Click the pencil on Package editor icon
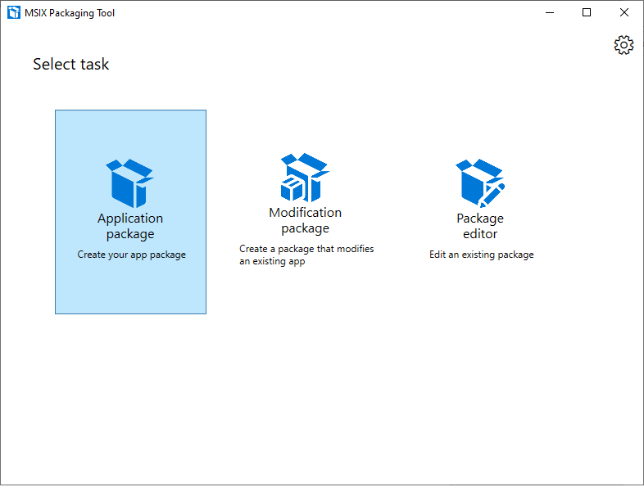Screen dimensions: 644x487 [x=493, y=195]
